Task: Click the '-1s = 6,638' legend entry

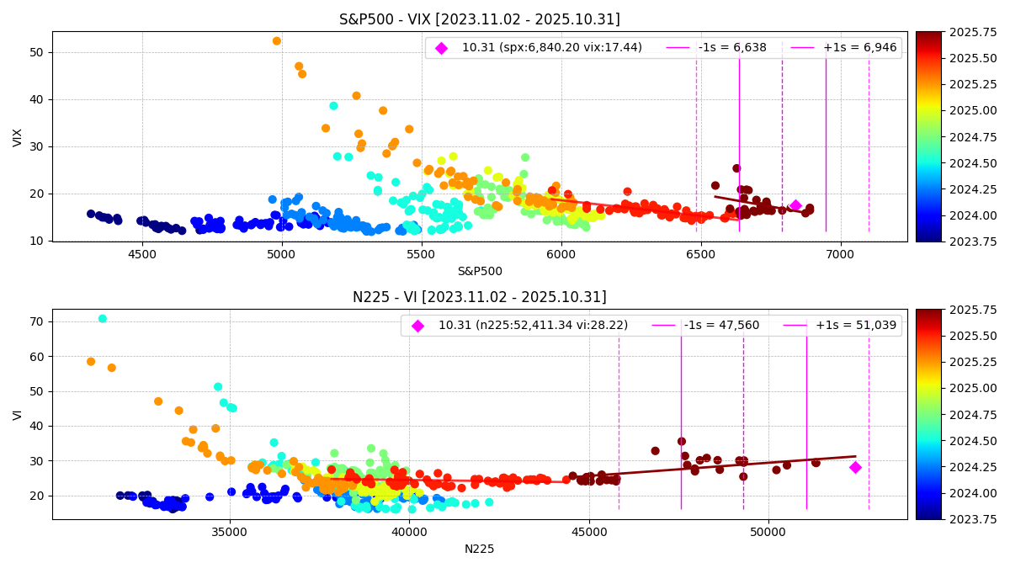Action: click(732, 48)
